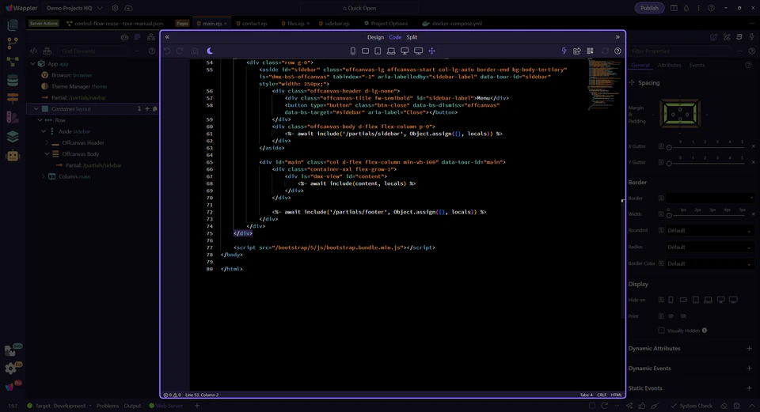Click the Publish button
This screenshot has width=760, height=412.
click(x=649, y=8)
